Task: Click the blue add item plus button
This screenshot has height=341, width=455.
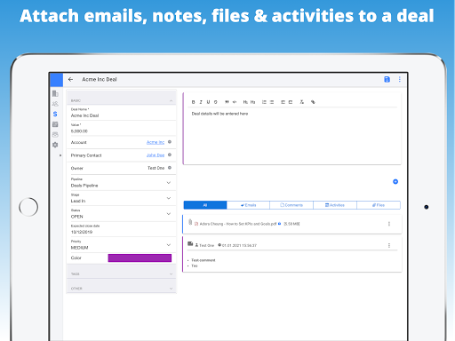Action: 395,181
